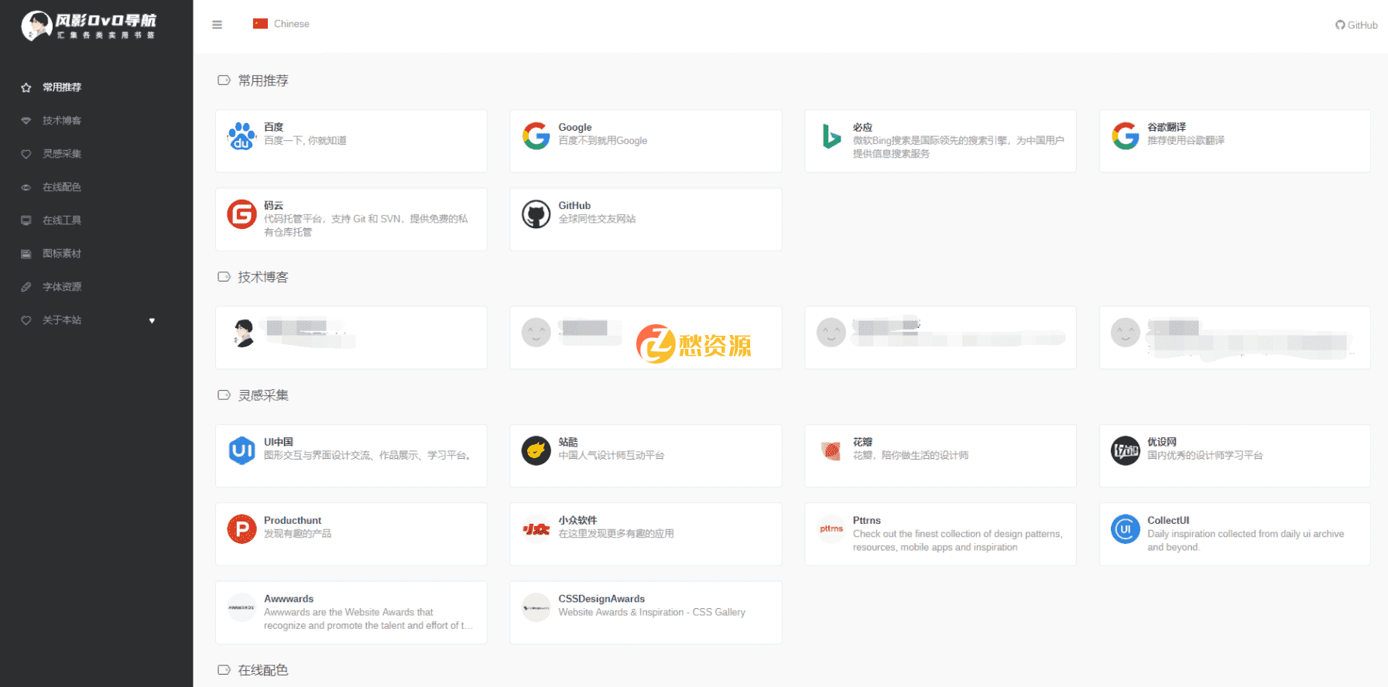This screenshot has width=1388, height=687.
Task: Open the UI中国 card title
Action: click(279, 443)
